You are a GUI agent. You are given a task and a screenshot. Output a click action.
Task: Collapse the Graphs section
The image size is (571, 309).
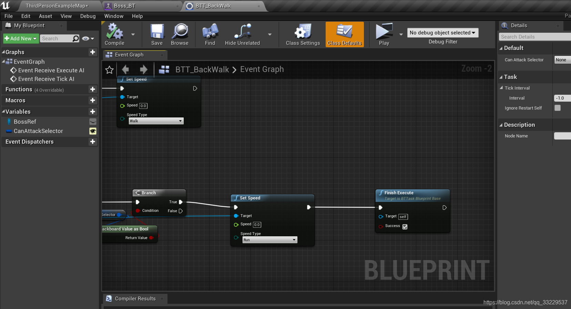tap(3, 52)
